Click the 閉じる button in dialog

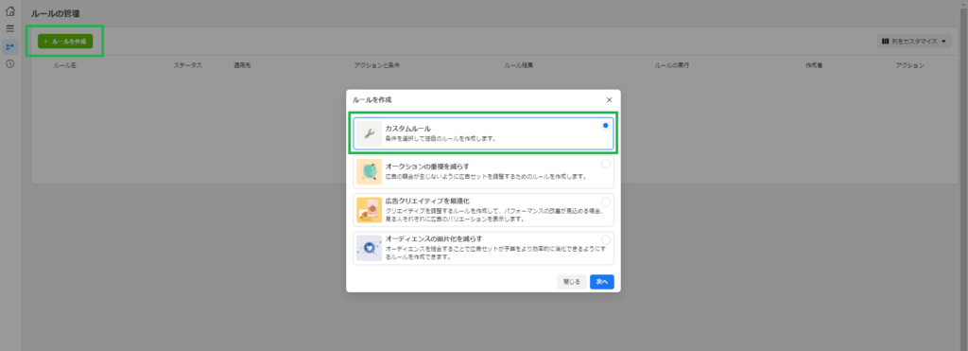tap(572, 282)
